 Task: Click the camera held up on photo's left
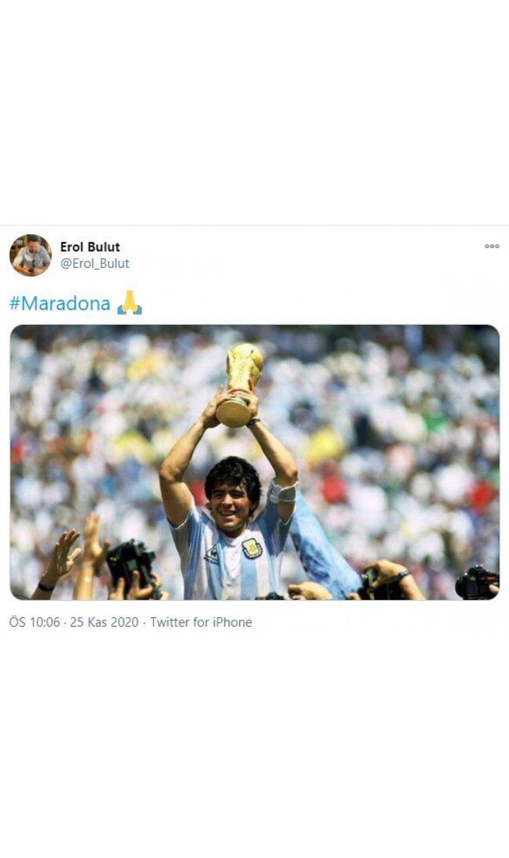coord(132,565)
